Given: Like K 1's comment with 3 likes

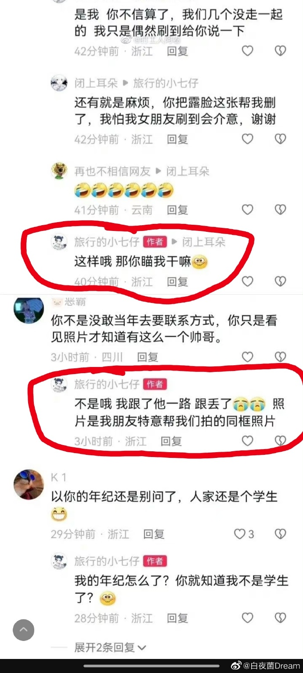Looking at the screenshot, I should pyautogui.click(x=244, y=534).
